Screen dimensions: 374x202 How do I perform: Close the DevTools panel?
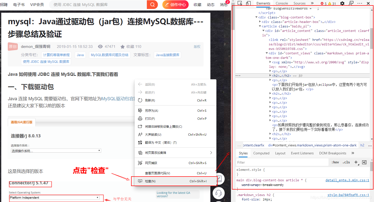[x=368, y=3]
